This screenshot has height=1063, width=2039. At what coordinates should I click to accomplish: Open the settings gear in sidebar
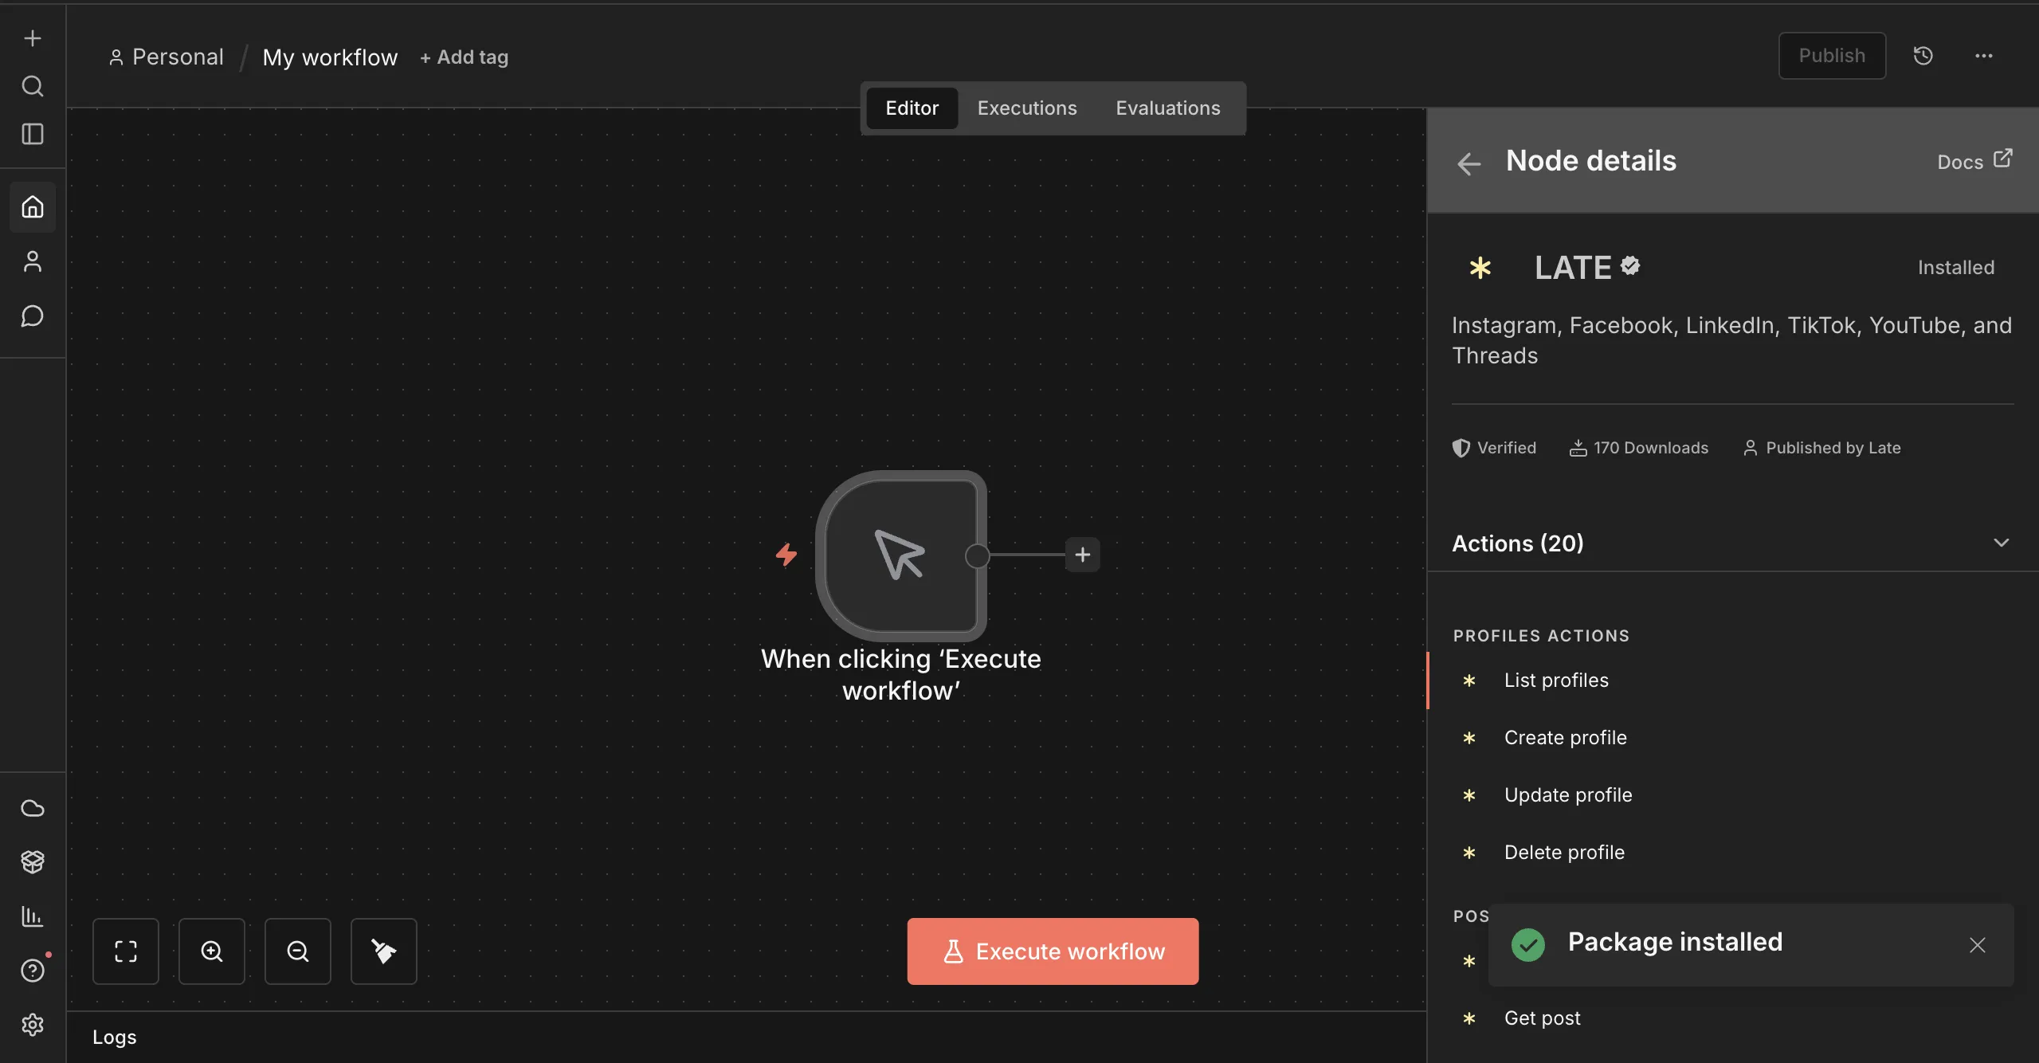32,1025
